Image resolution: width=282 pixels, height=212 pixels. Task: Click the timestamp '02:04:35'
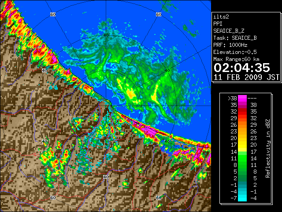click(x=242, y=68)
